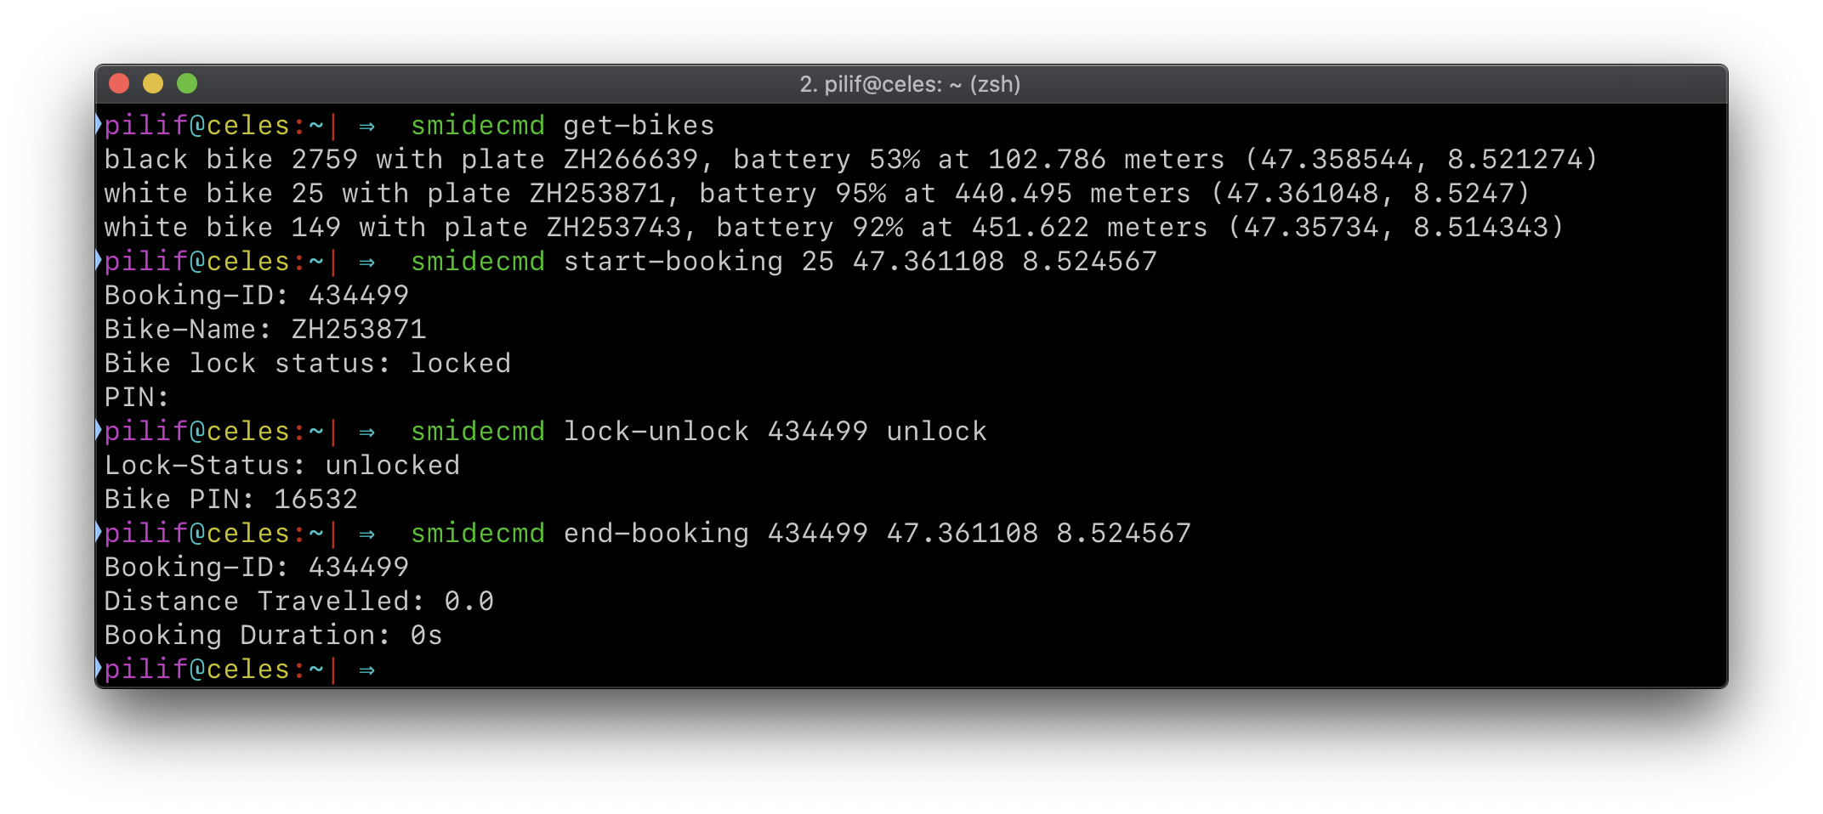Screen dimensions: 1823x814
Task: Click the "Booking Duration: 0s" line
Action: click(273, 636)
